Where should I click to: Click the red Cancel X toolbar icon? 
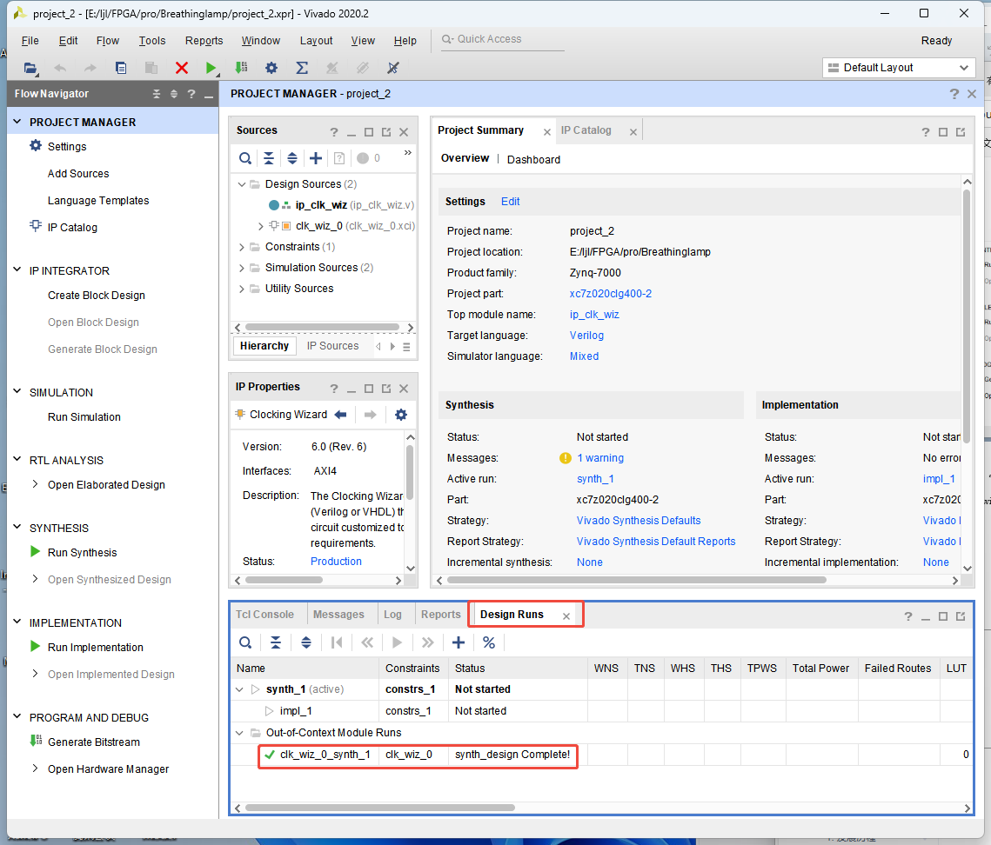181,68
